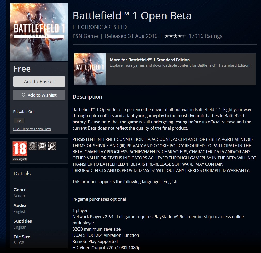261x253 pixels.
Task: Open the Click Here to Learn How link
Action: click(32, 129)
